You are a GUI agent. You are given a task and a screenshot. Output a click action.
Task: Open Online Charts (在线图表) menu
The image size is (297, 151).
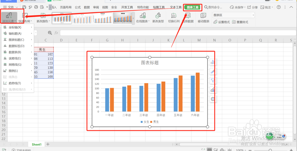[x=143, y=18]
